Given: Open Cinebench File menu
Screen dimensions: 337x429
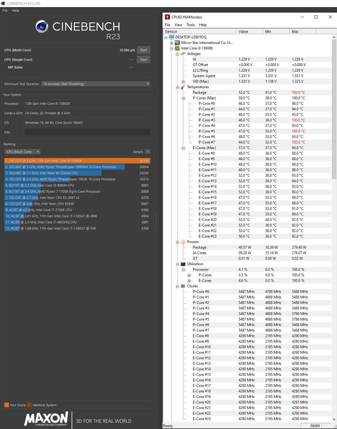Looking at the screenshot, I should tap(5, 10).
